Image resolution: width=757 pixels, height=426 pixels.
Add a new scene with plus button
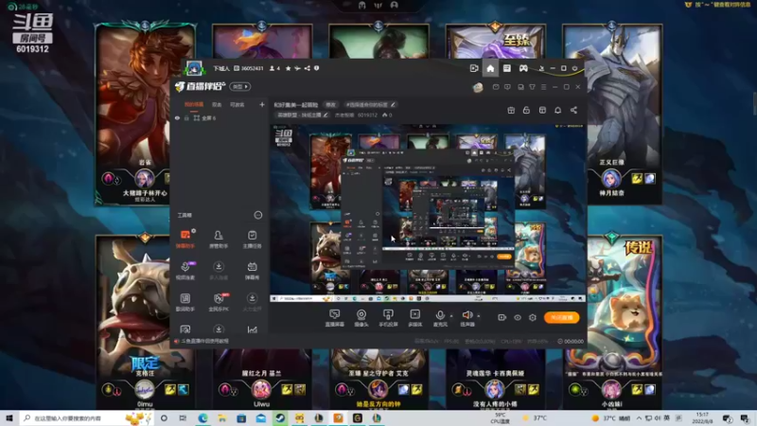click(x=262, y=104)
